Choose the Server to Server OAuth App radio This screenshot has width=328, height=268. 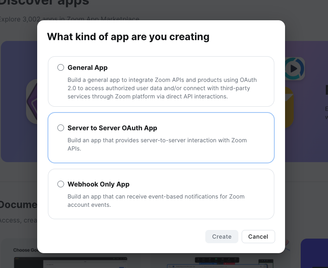61,128
